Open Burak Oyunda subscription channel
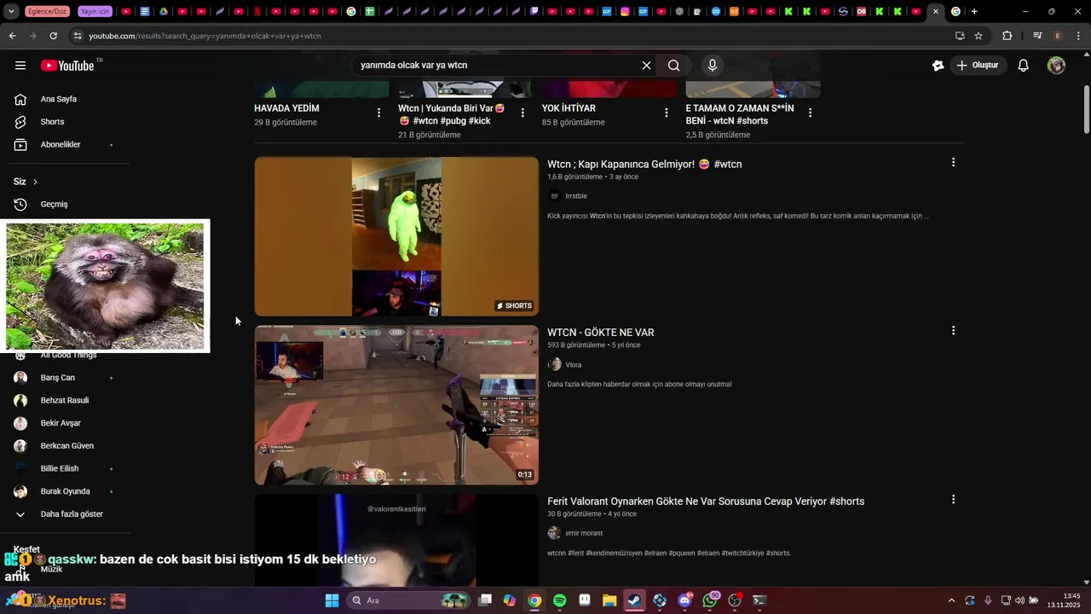This screenshot has height=614, width=1091. tap(65, 491)
